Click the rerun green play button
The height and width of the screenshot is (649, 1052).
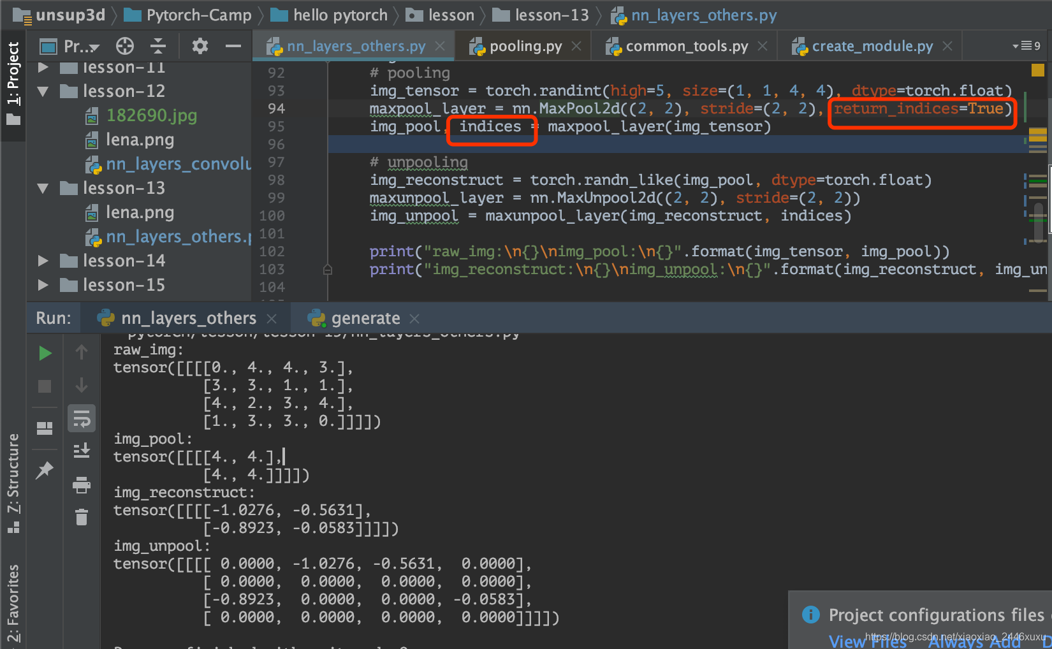coord(45,353)
